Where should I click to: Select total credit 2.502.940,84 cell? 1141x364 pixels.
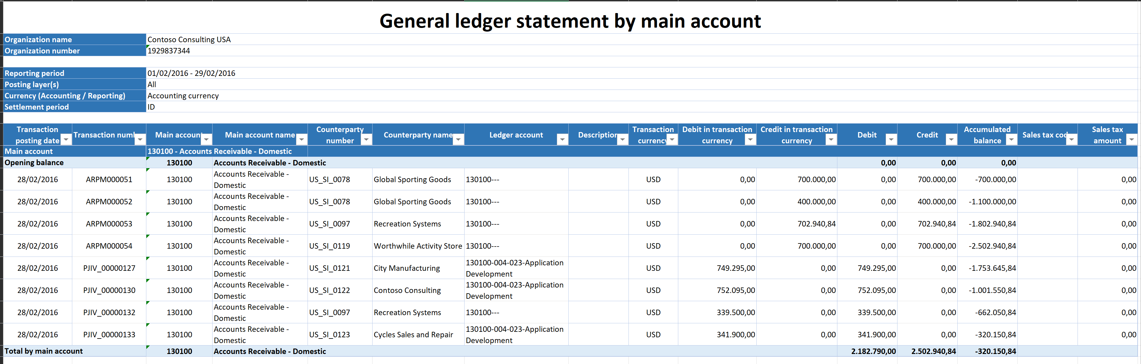[x=928, y=351]
